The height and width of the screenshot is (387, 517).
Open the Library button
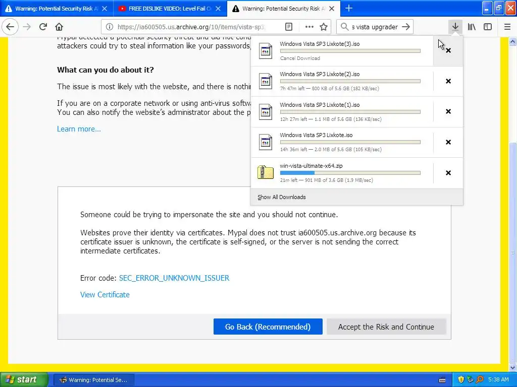pyautogui.click(x=472, y=27)
